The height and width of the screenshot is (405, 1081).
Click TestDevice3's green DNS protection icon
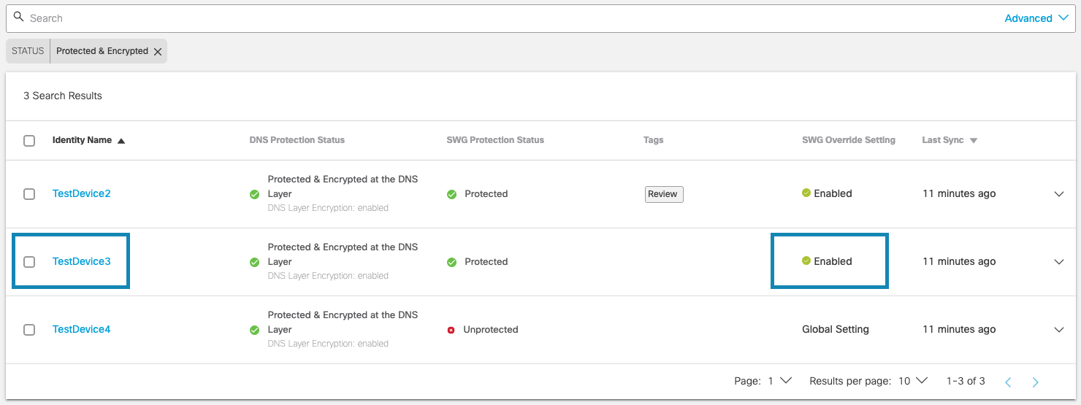pos(254,262)
